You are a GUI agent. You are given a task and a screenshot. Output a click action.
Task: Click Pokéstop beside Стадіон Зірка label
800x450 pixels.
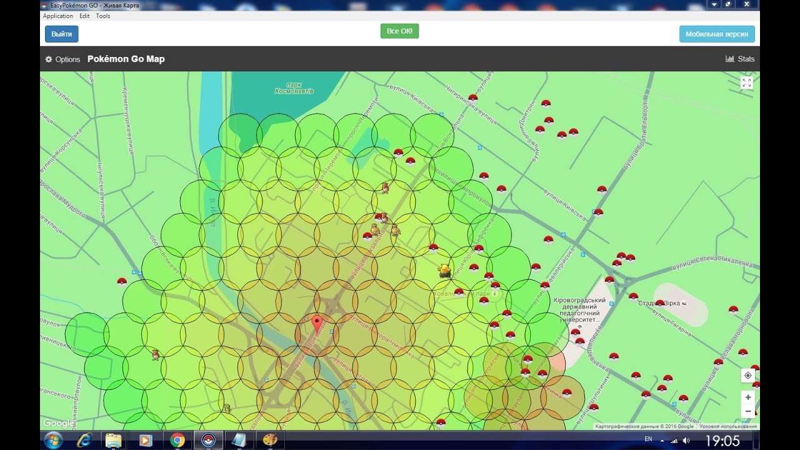point(659,303)
